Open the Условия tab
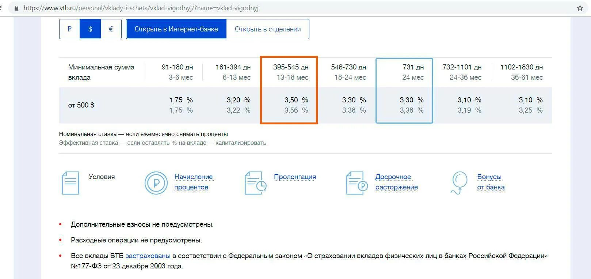Image resolution: width=591 pixels, height=279 pixels. tap(102, 177)
